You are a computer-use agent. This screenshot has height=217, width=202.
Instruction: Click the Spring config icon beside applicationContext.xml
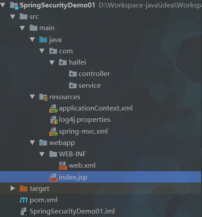pyautogui.click(x=53, y=109)
